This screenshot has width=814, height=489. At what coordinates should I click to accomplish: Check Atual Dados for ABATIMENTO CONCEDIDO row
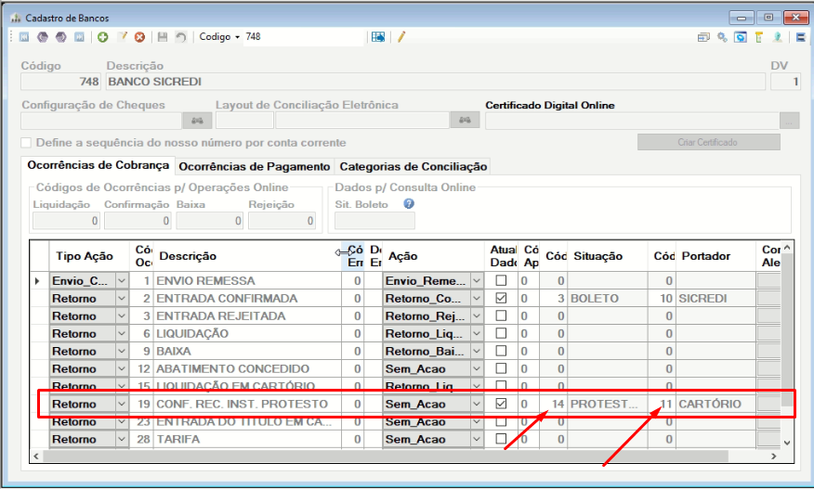coord(501,368)
